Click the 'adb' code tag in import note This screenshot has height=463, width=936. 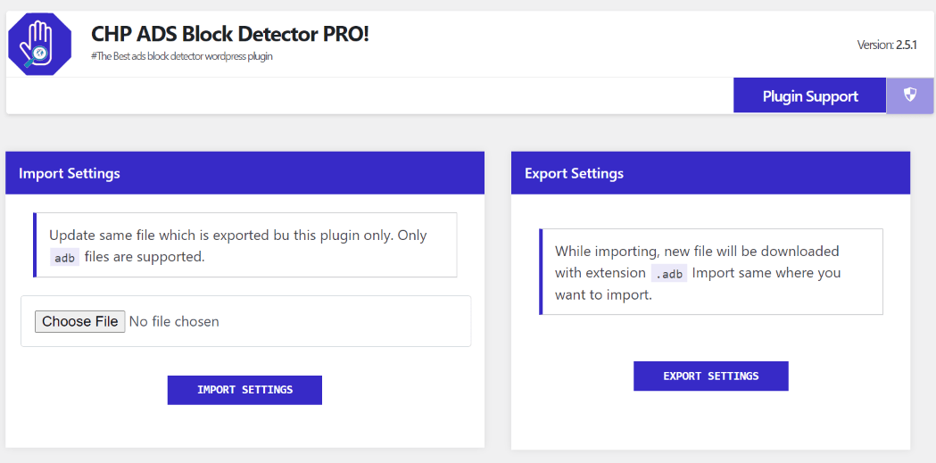click(x=64, y=258)
